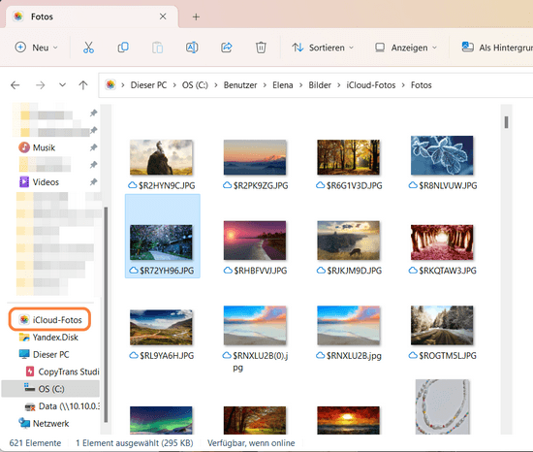Go up one folder level arrow
The image size is (533, 452).
(83, 85)
